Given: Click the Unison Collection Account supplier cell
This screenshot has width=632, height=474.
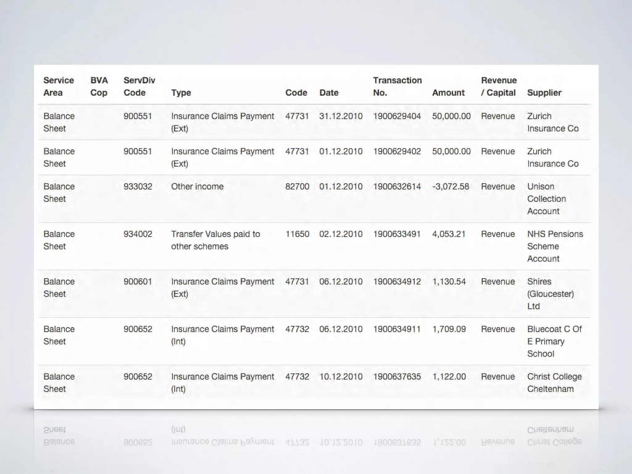Looking at the screenshot, I should (546, 199).
